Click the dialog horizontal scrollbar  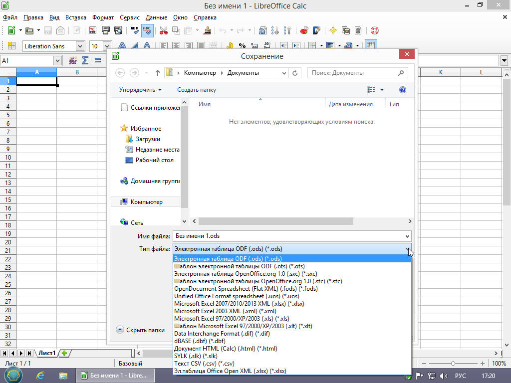[x=275, y=221]
